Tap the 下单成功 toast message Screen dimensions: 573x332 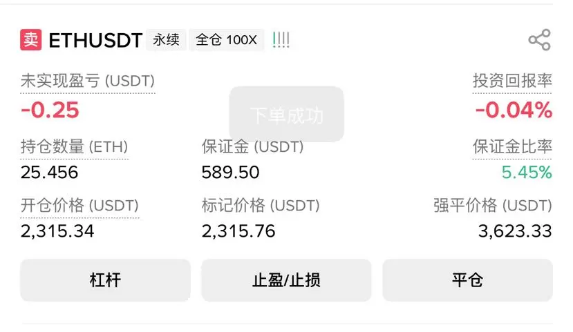pos(286,115)
